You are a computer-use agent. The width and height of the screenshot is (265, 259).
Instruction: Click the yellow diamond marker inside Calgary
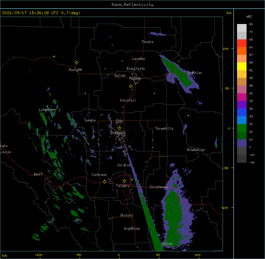coord(125,181)
